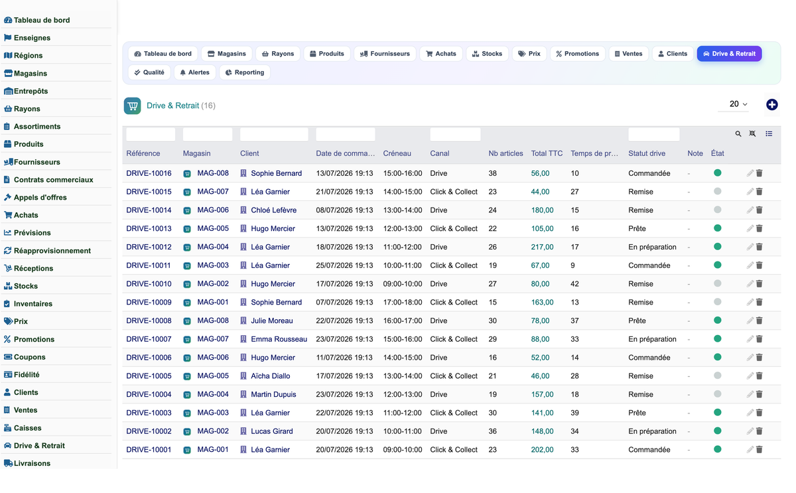Toggle the grey state dot for DRIVE-10015
This screenshot has height=493, width=796.
click(x=717, y=191)
